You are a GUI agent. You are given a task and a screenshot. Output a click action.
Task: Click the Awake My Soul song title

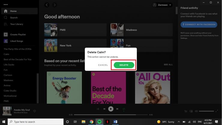[22, 110]
